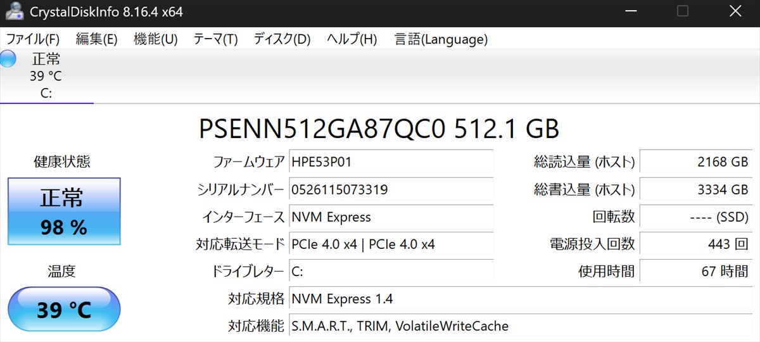The height and width of the screenshot is (342, 760).
Task: Open the ヘルプ(H) menu
Action: [x=351, y=39]
